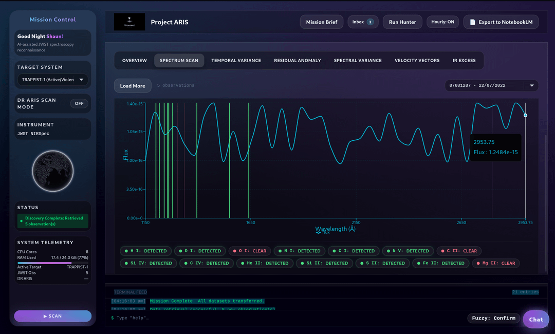Viewport: 555px width, 334px height.
Task: Open the IR Excess tab
Action: [464, 61]
